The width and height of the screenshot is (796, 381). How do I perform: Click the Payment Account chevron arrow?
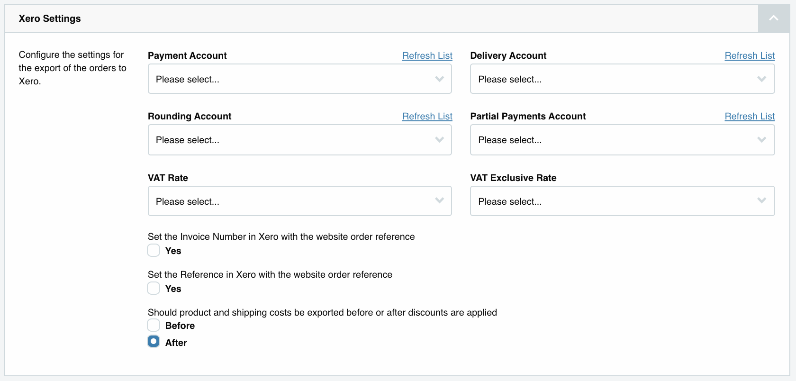(x=439, y=79)
